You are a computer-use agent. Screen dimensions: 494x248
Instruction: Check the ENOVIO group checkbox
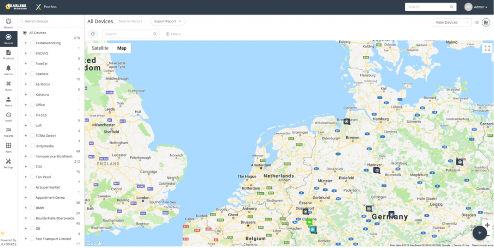tap(32, 53)
